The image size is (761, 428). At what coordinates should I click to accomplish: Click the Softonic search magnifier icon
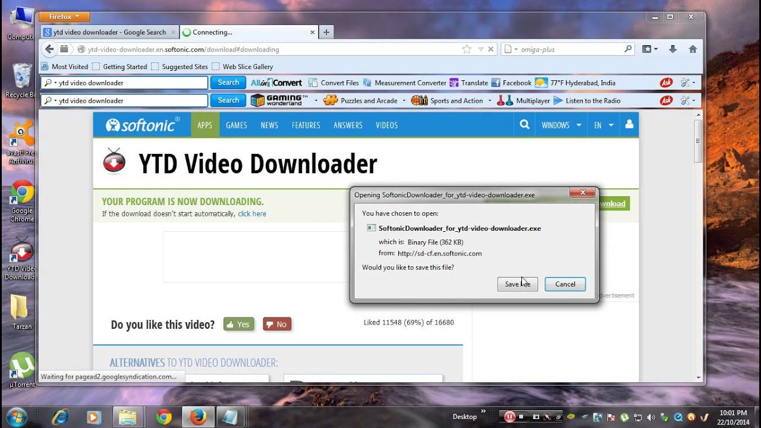coord(524,125)
